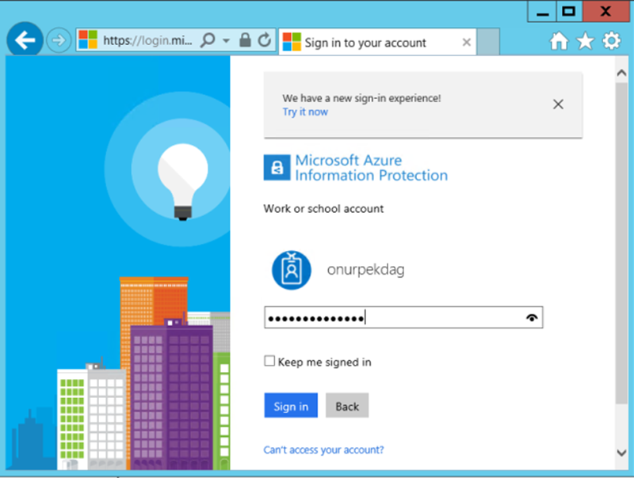This screenshot has height=478, width=634.
Task: Click the 'Work or school account' text
Action: click(x=323, y=209)
